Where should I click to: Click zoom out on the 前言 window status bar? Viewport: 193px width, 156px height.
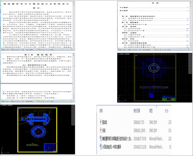(x=56, y=50)
